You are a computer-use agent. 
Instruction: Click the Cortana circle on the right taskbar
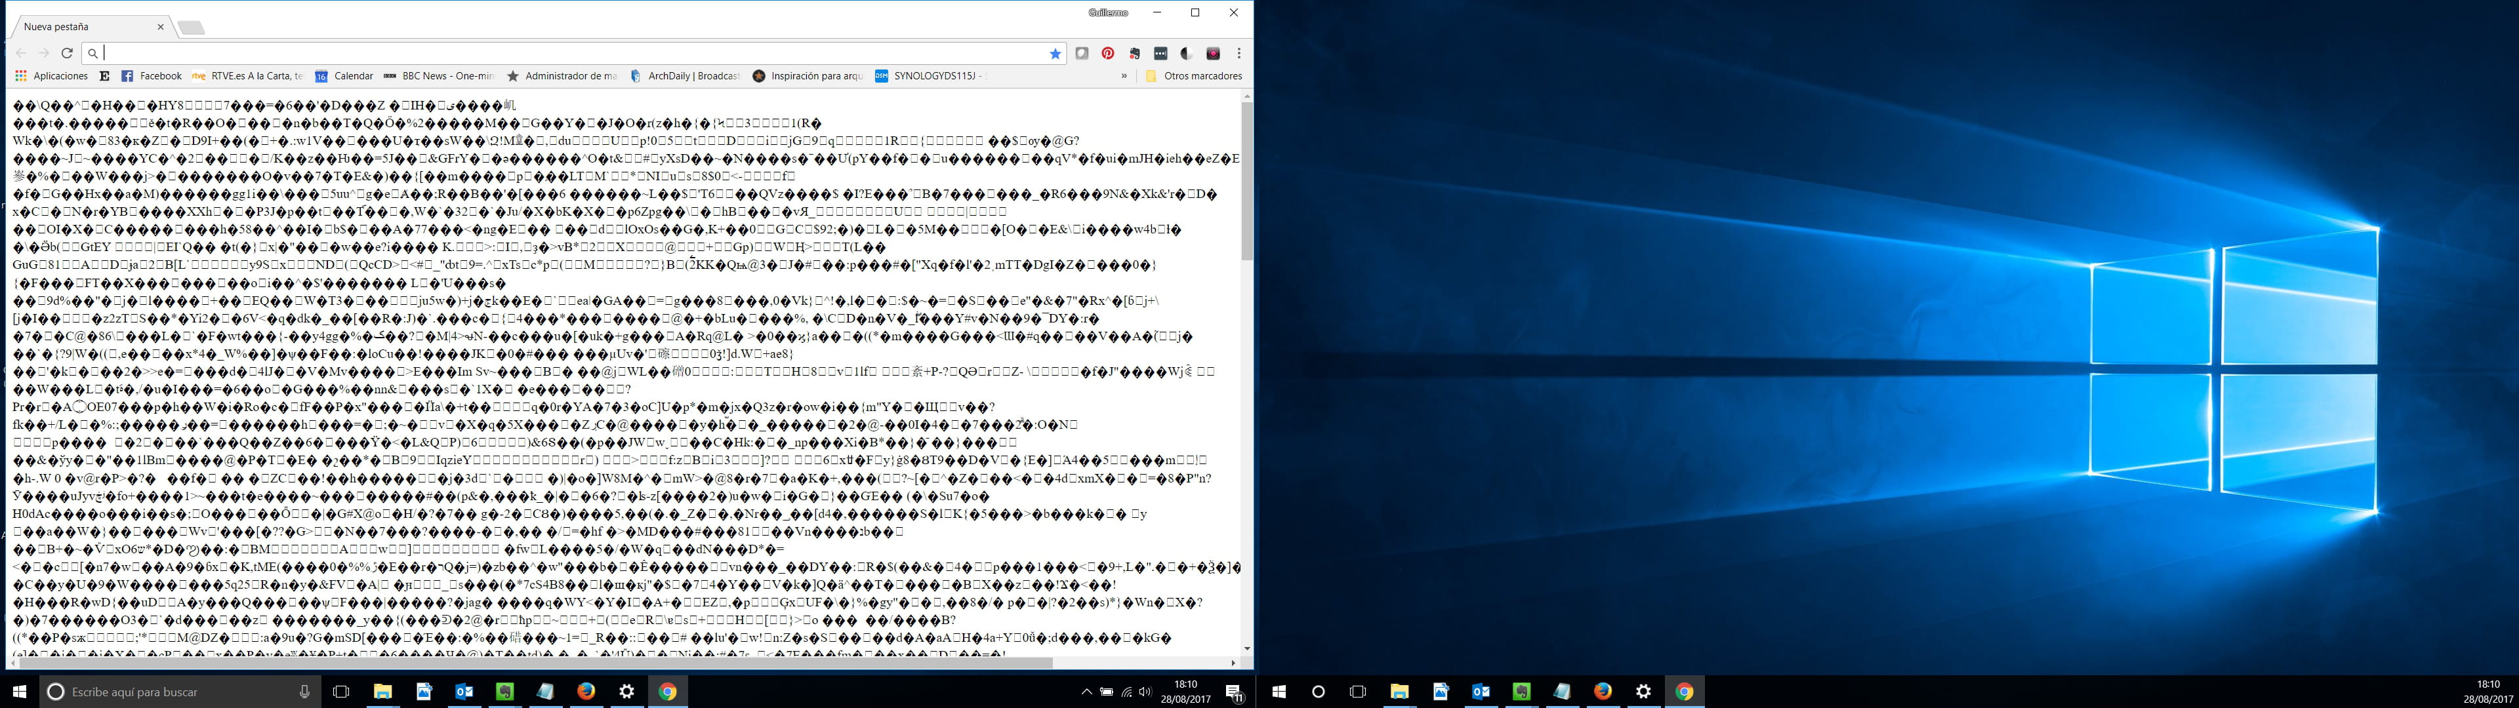pyautogui.click(x=1318, y=692)
